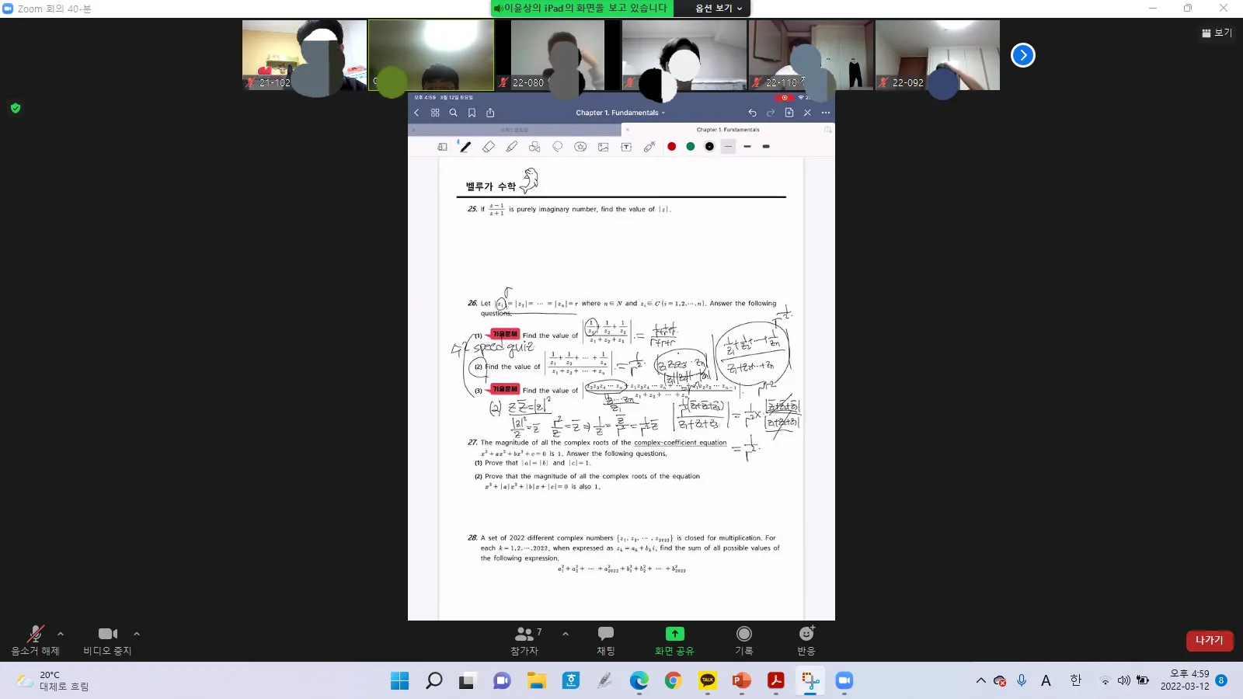This screenshot has width=1243, height=699.
Task: Show next participants with the blue arrow
Action: (x=1023, y=55)
